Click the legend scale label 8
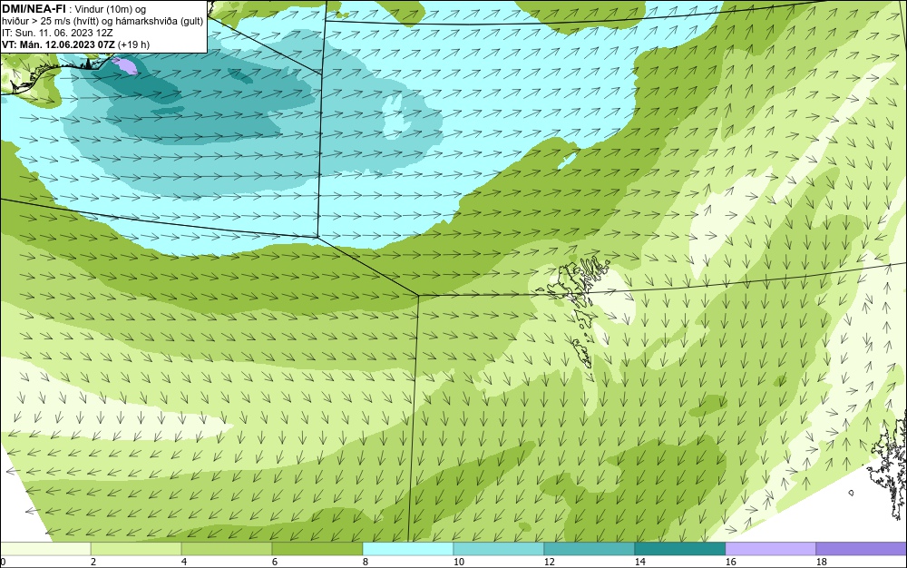The image size is (907, 568). 366,562
